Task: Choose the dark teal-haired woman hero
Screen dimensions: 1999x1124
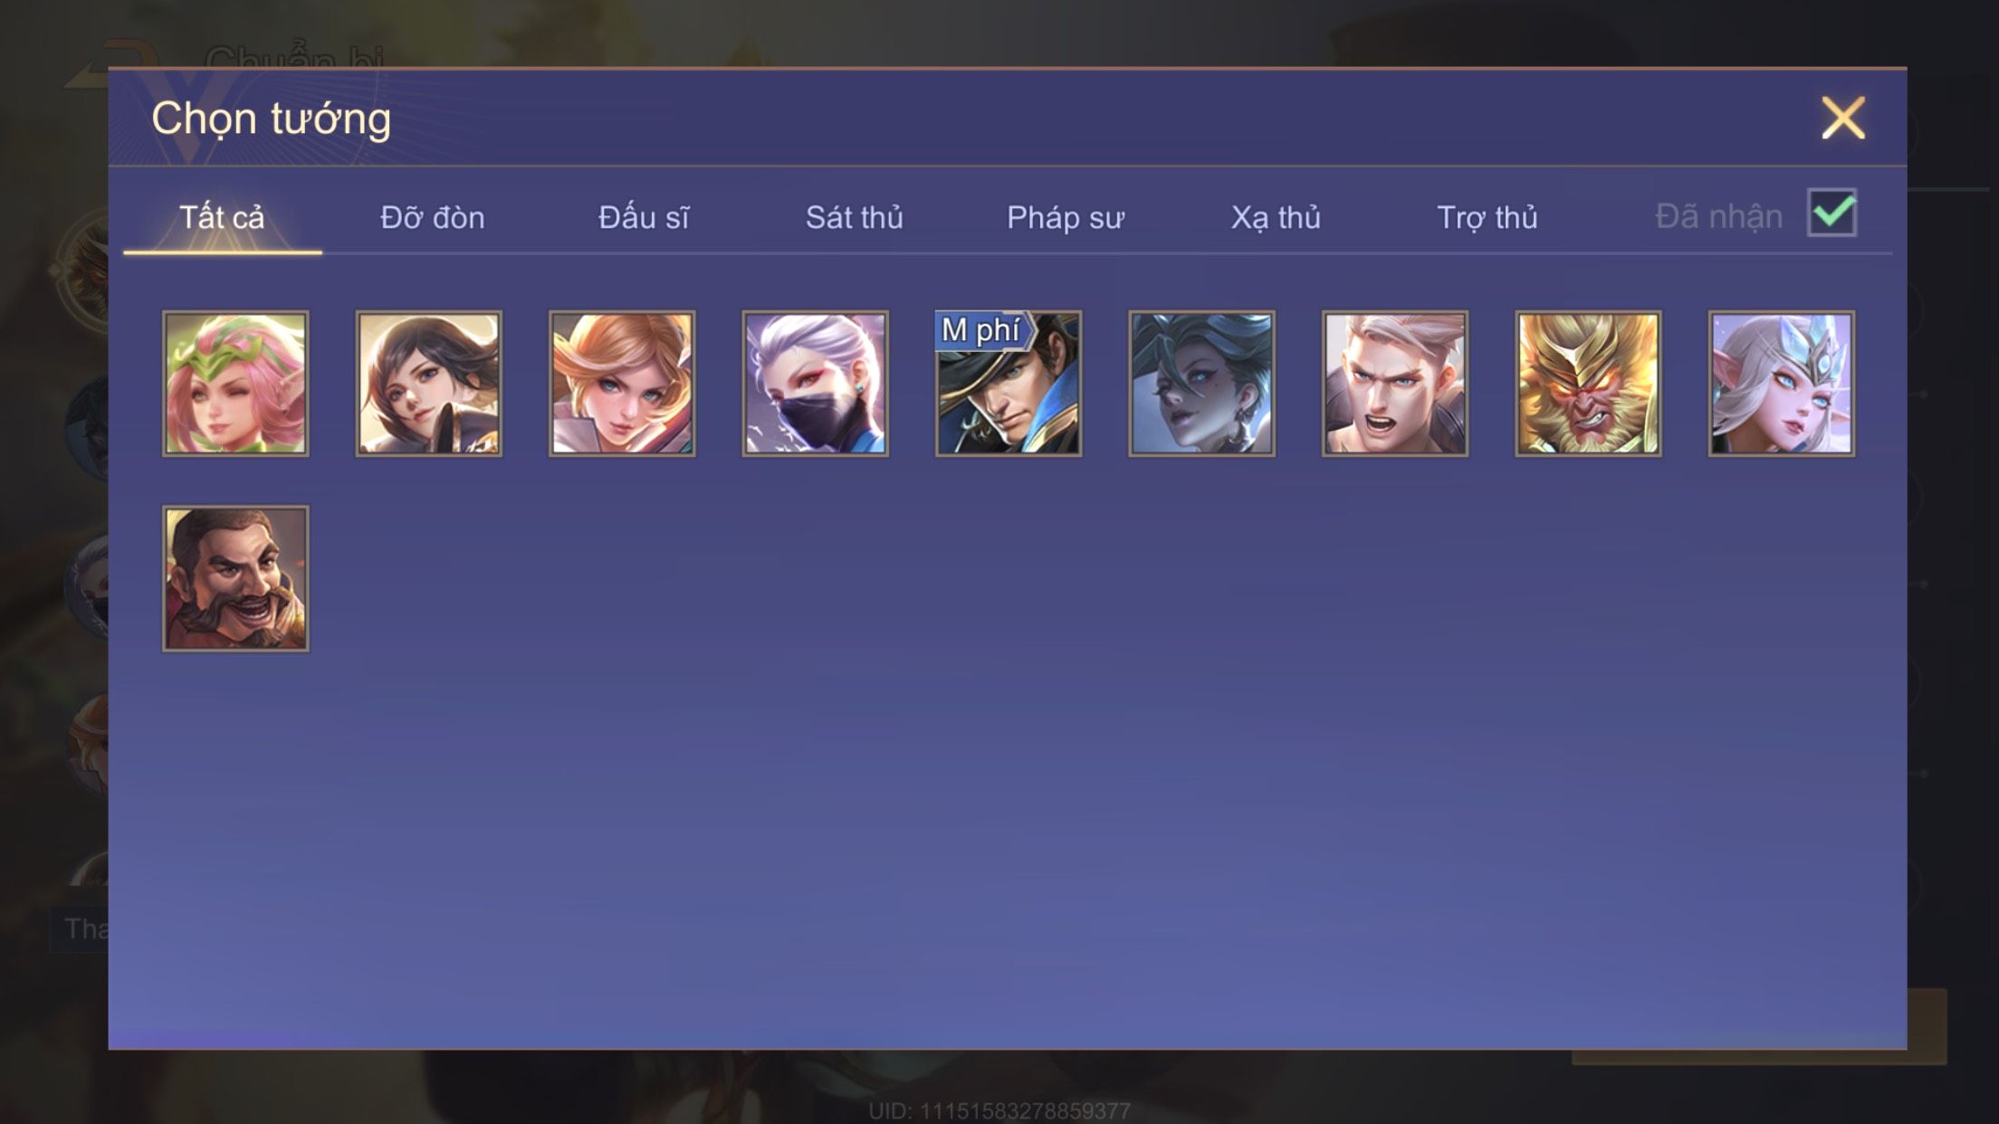Action: click(x=1201, y=384)
